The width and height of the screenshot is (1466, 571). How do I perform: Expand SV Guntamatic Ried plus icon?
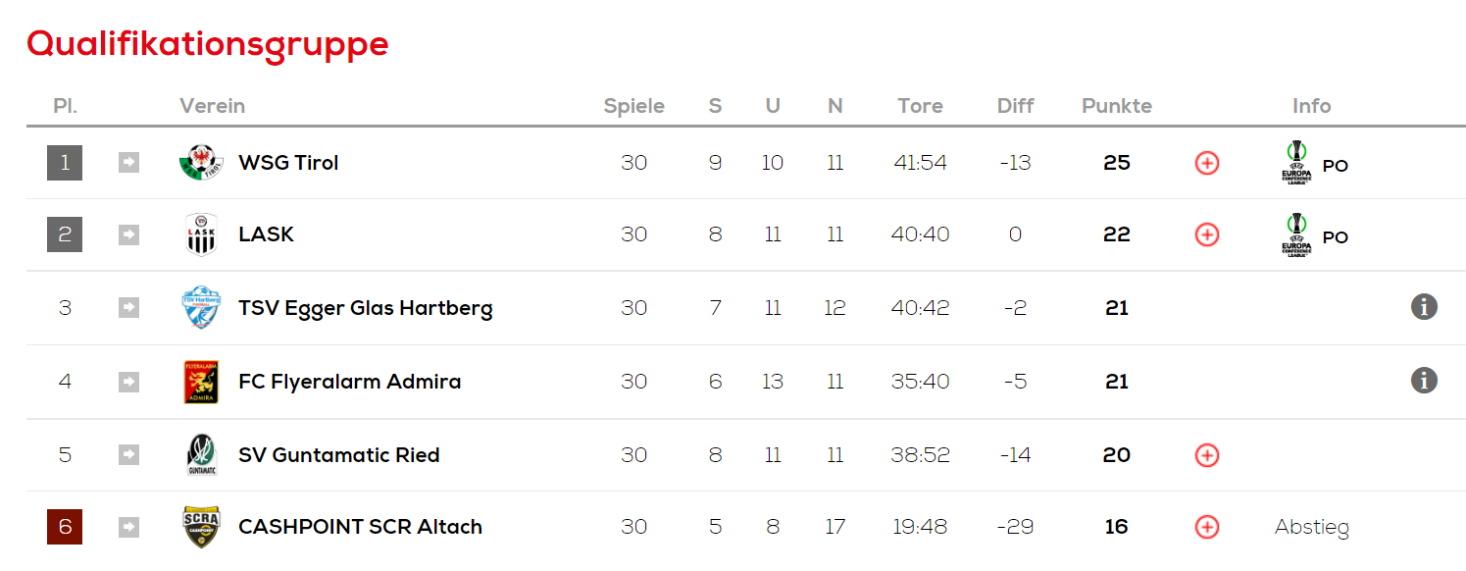1207,455
